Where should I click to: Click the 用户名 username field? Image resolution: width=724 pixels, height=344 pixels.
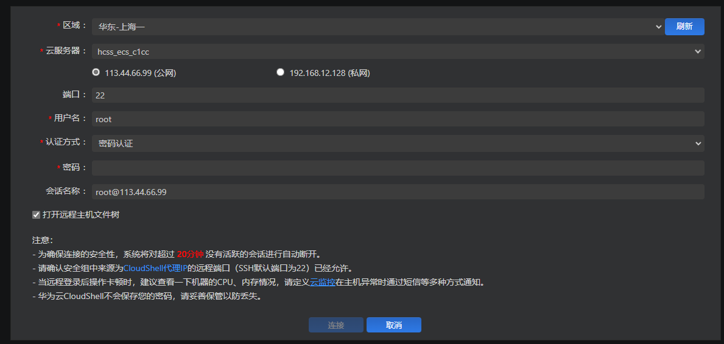tap(398, 119)
